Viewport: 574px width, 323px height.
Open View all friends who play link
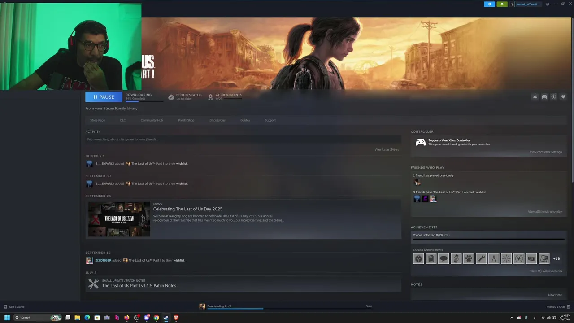click(545, 212)
